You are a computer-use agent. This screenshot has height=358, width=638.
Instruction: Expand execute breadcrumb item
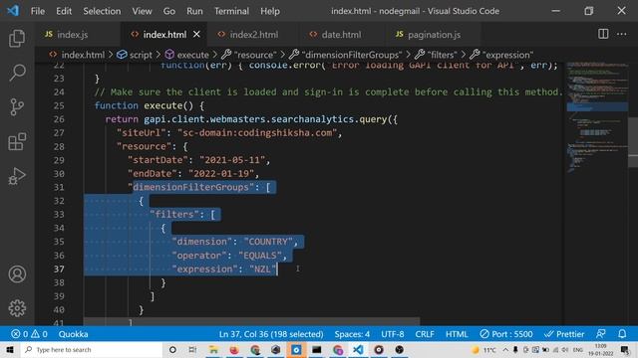186,55
